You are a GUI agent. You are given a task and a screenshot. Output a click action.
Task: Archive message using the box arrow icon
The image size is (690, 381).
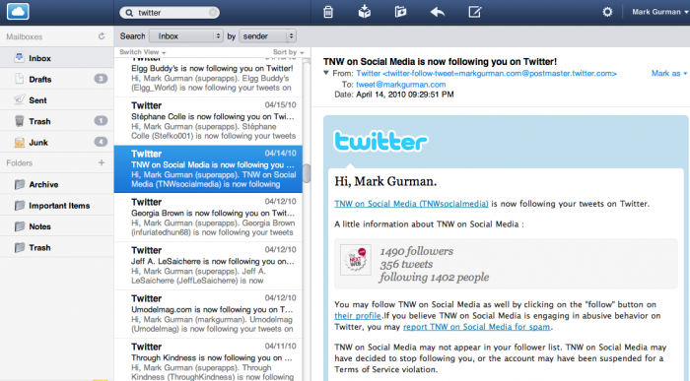365,12
